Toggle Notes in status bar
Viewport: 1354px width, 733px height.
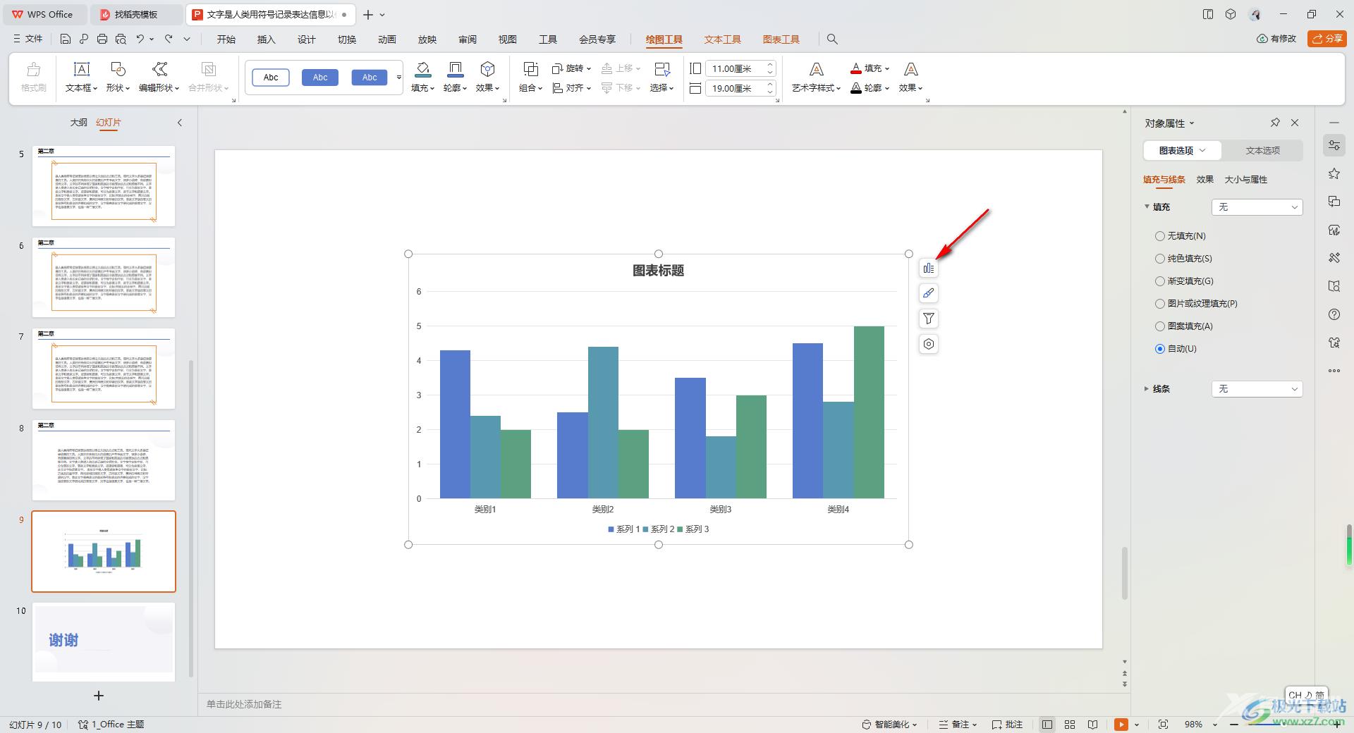coord(958,725)
